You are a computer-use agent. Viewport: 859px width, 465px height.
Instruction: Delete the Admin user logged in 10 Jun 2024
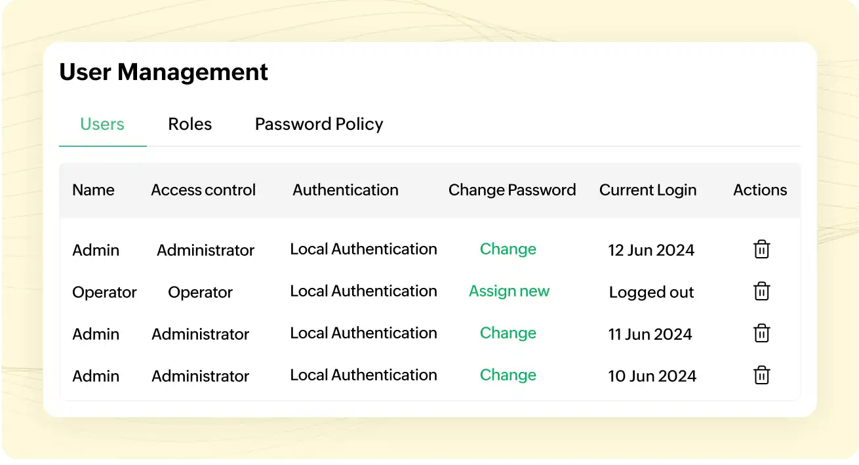coord(761,375)
